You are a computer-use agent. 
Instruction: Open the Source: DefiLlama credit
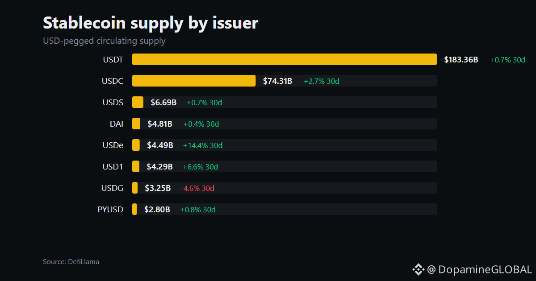71,262
